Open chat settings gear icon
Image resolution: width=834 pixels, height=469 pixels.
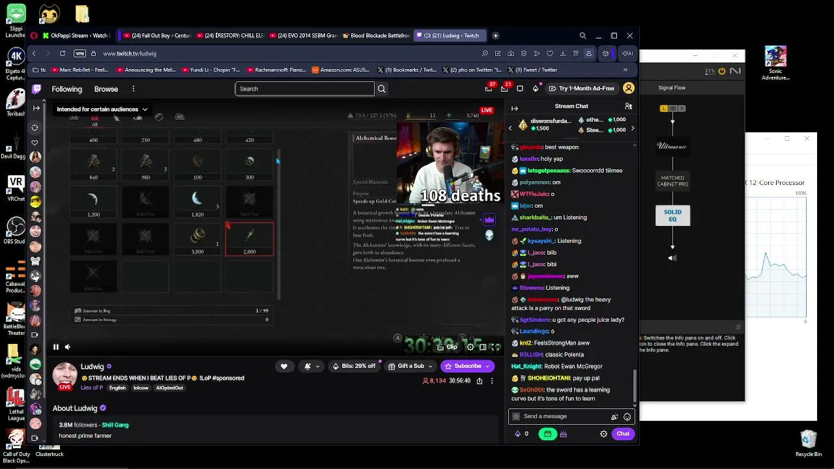603,434
